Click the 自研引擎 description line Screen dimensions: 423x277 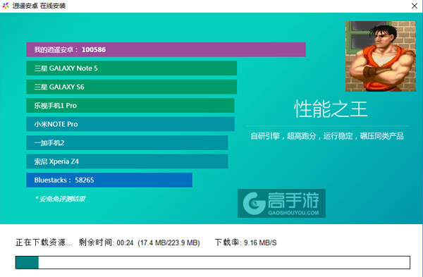[x=327, y=136]
